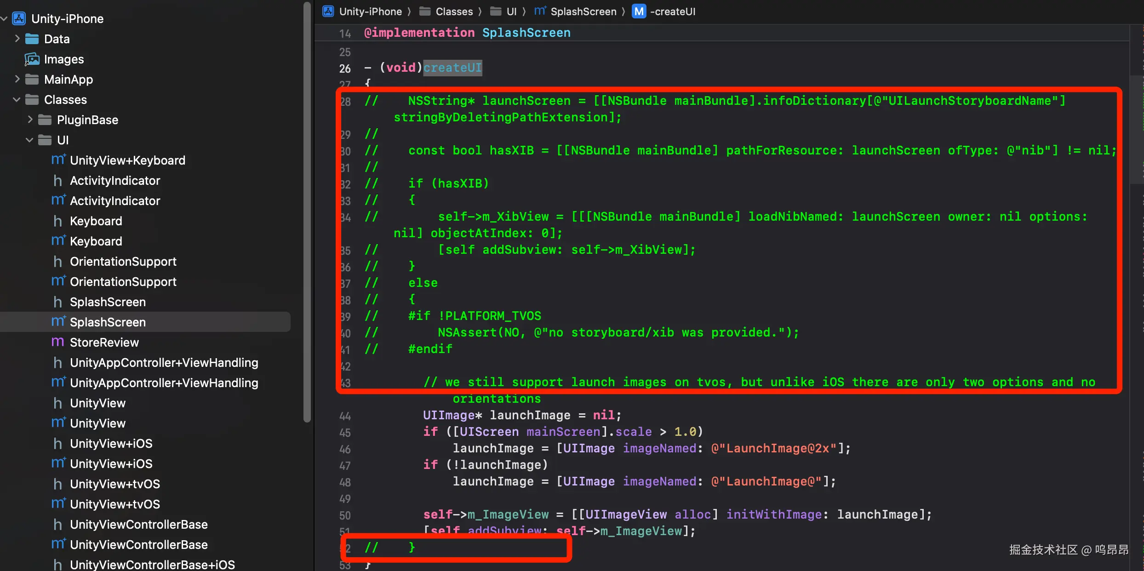Open the Classes breadcrumb item
1144x571 pixels.
[453, 11]
